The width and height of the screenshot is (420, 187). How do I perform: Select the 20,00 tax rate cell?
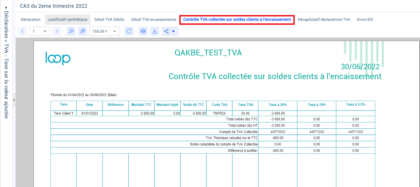coord(245,113)
